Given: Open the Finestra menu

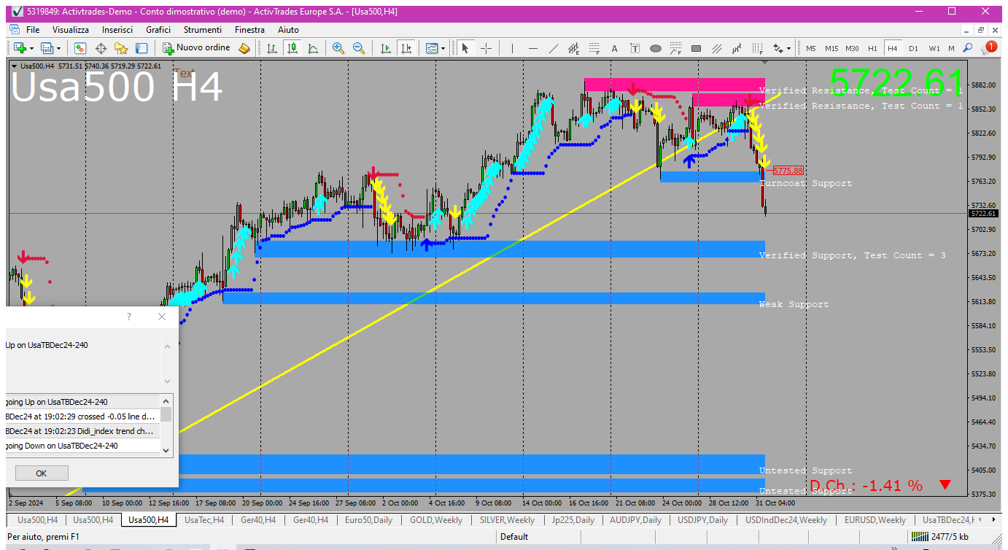Looking at the screenshot, I should click(x=249, y=30).
